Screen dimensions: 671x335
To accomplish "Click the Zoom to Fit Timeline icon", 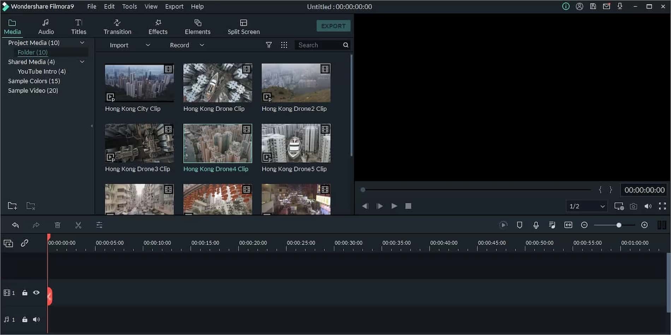I will [x=568, y=225].
